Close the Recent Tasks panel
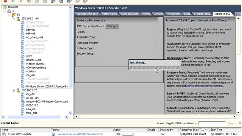This screenshot has width=242, height=136. 240,123
